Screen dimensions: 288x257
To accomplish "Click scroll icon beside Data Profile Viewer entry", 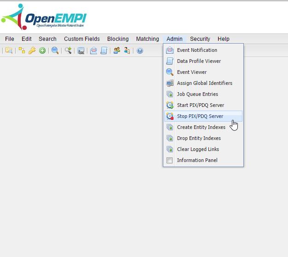I will [170, 61].
